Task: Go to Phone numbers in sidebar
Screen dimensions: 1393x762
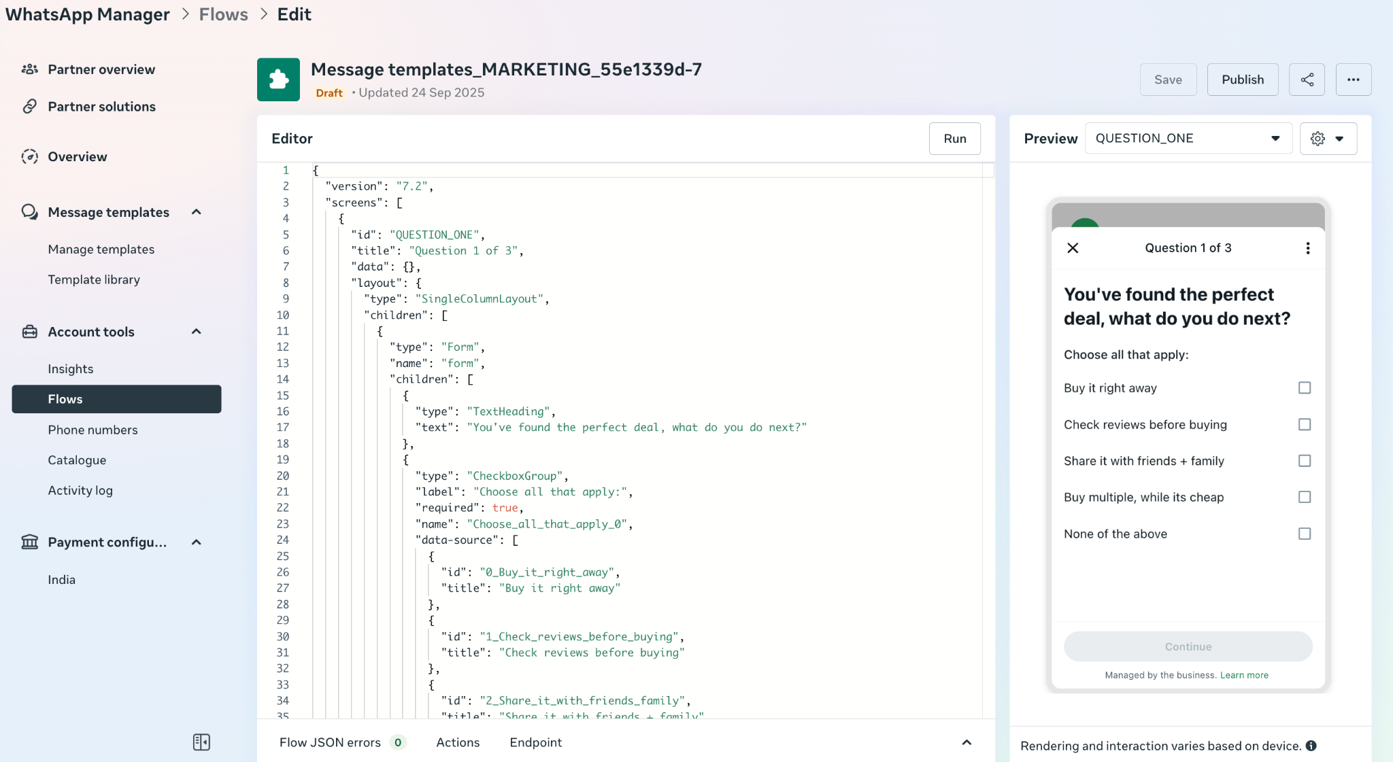Action: [x=93, y=430]
